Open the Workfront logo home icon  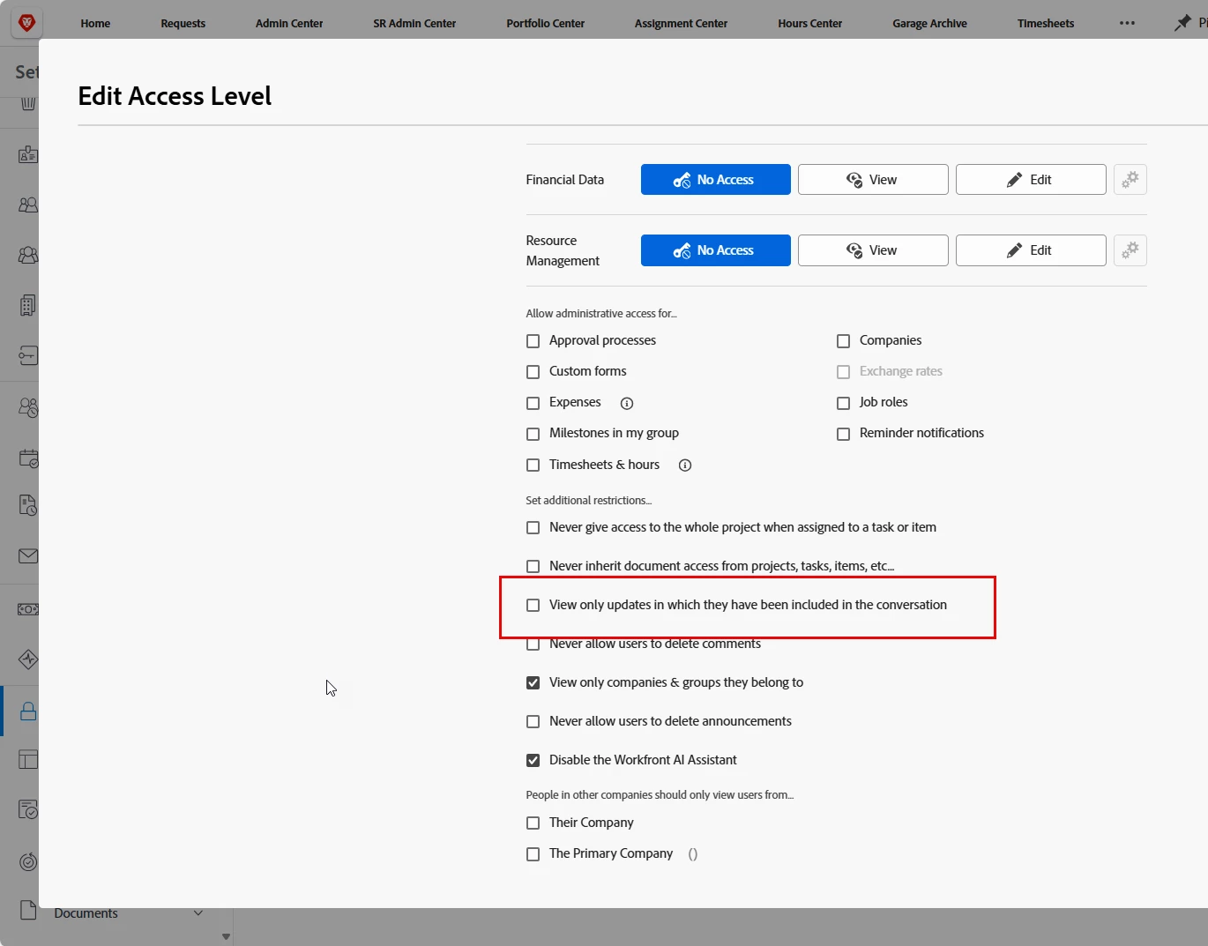point(26,23)
